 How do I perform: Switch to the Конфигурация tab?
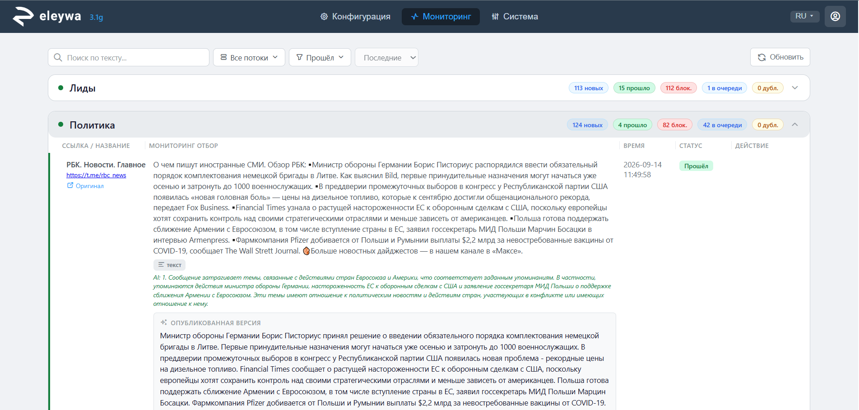(355, 17)
